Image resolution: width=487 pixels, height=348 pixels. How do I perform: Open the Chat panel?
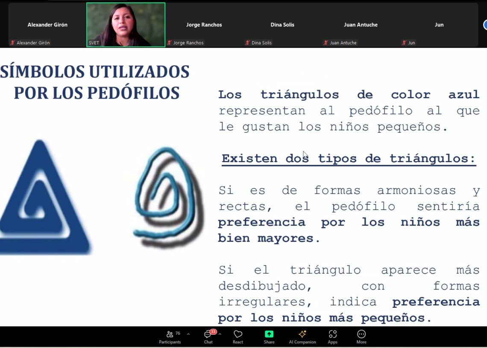[208, 336]
